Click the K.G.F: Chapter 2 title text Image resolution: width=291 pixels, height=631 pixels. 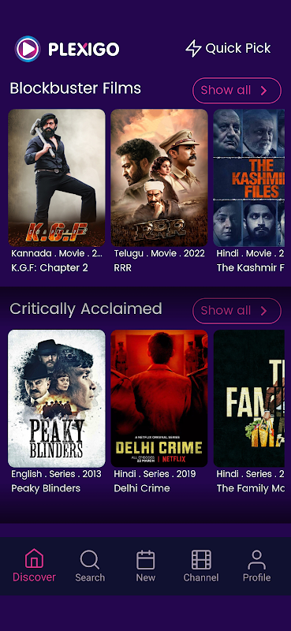coord(50,268)
